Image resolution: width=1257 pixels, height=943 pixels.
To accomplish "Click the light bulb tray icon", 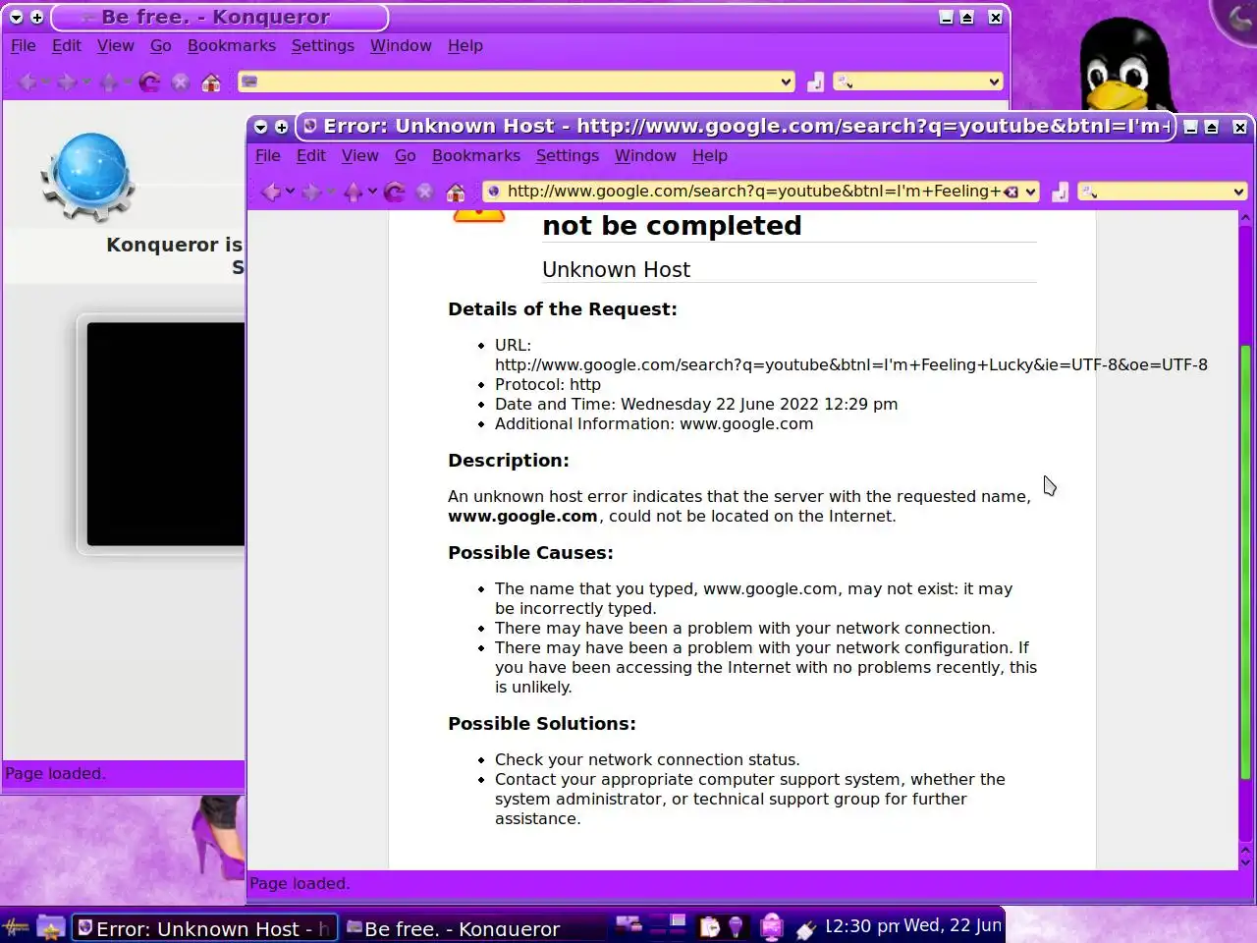I will coord(736,926).
